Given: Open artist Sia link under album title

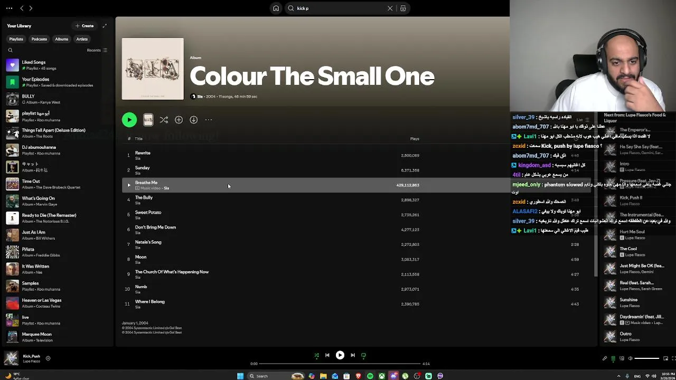Looking at the screenshot, I should point(200,97).
